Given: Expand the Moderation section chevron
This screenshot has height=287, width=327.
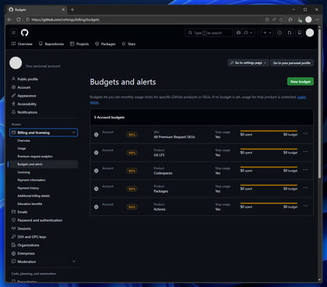Looking at the screenshot, I should 74,261.
